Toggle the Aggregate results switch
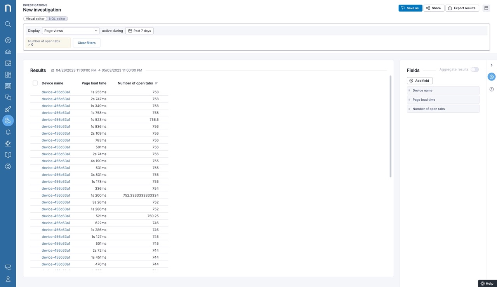 point(474,70)
